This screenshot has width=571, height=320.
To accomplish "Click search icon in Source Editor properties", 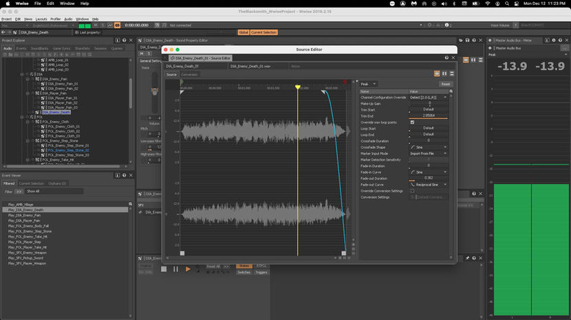I will [451, 91].
